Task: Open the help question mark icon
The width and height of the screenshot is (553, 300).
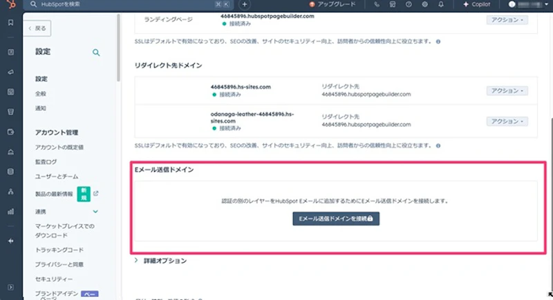Action: pyautogui.click(x=409, y=5)
